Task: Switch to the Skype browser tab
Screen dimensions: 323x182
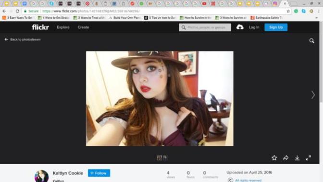Action: click(x=51, y=3)
